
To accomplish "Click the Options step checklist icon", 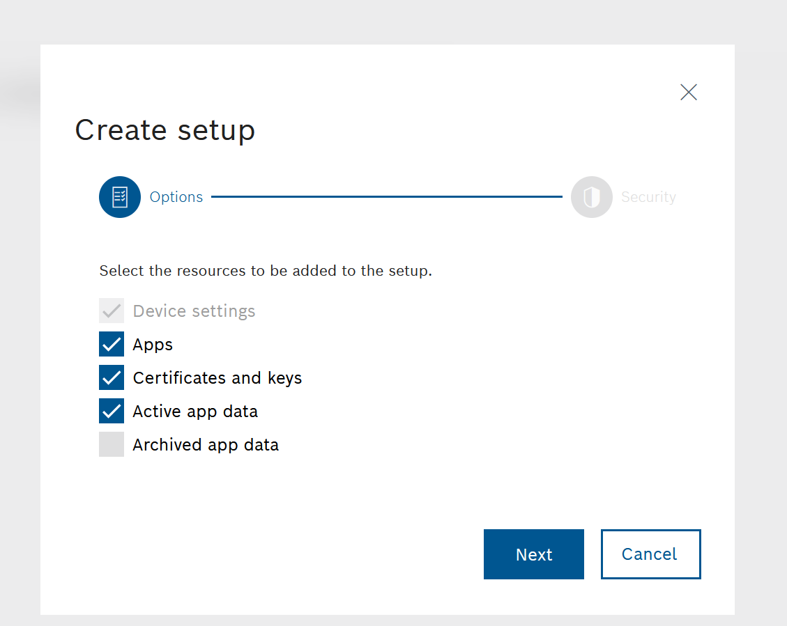I will (x=119, y=197).
